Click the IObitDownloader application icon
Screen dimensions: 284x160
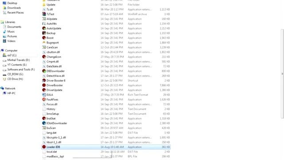(44, 123)
